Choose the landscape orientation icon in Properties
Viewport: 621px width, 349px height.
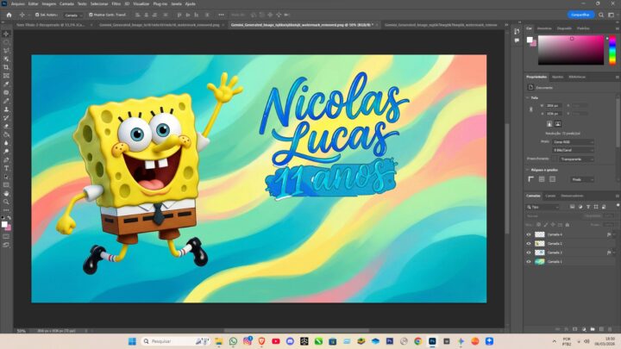point(558,123)
